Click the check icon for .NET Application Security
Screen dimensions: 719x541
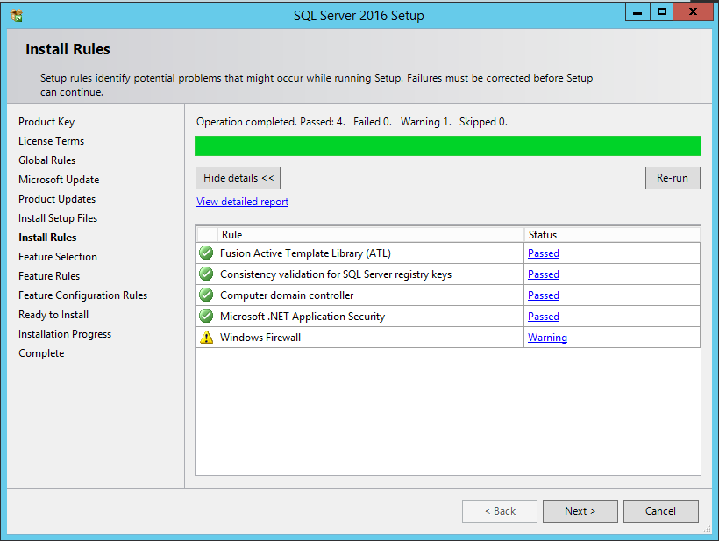(205, 316)
